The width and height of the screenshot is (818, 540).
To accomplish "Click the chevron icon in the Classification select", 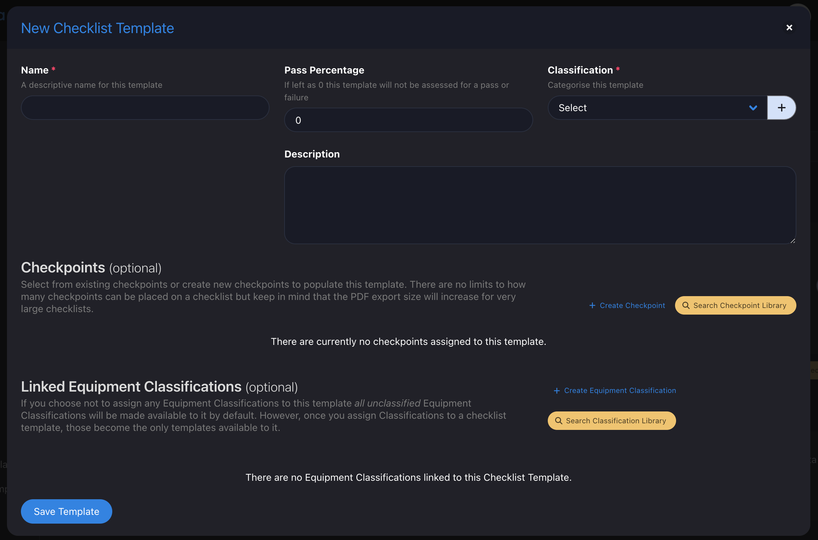I will tap(753, 108).
